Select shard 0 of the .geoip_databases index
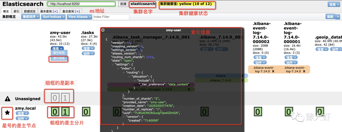The width and height of the screenshot is (342, 132). [319, 112]
